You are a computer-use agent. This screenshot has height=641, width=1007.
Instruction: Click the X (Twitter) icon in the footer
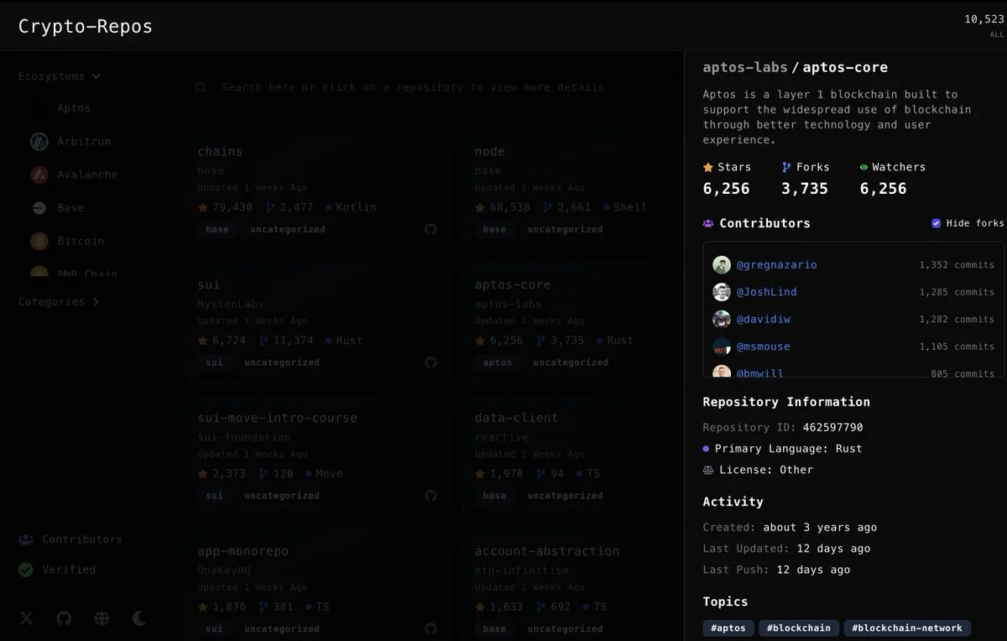coord(25,618)
